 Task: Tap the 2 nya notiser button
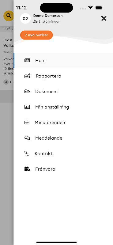coord(36,35)
